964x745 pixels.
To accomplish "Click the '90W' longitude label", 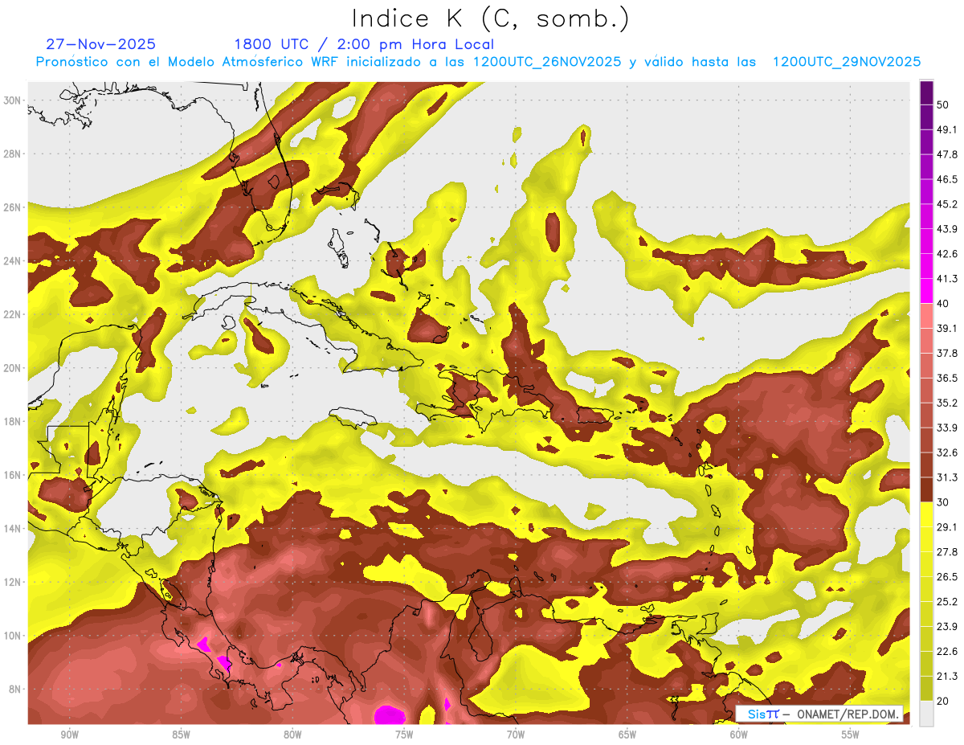I will [x=69, y=735].
